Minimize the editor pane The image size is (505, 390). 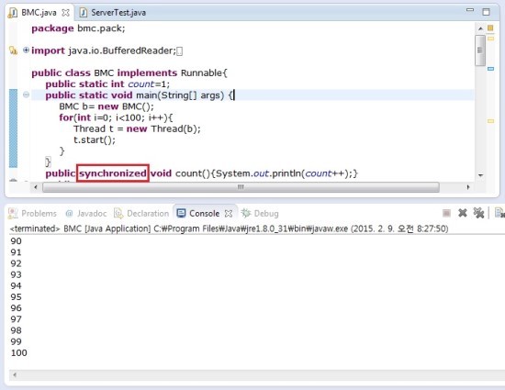pos(470,10)
